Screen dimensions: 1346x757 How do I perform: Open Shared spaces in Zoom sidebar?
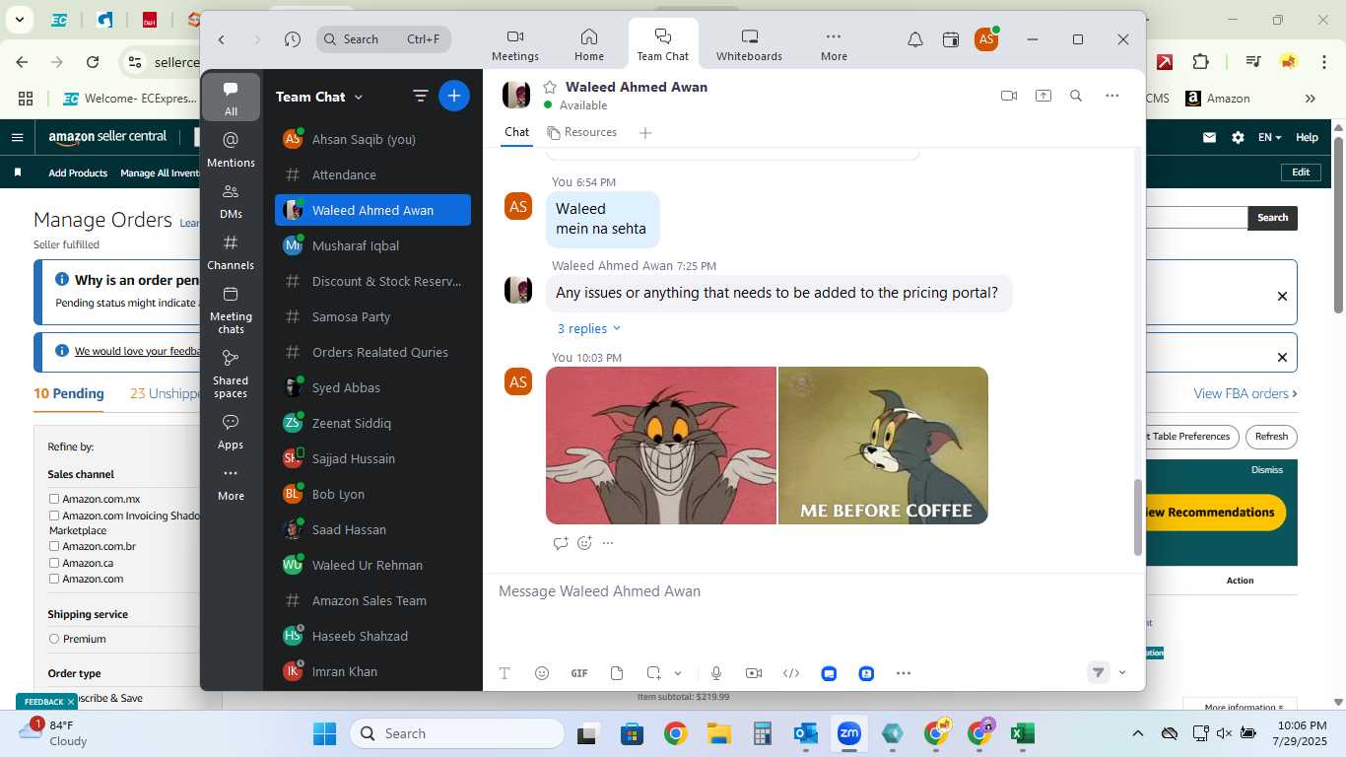pos(232,374)
